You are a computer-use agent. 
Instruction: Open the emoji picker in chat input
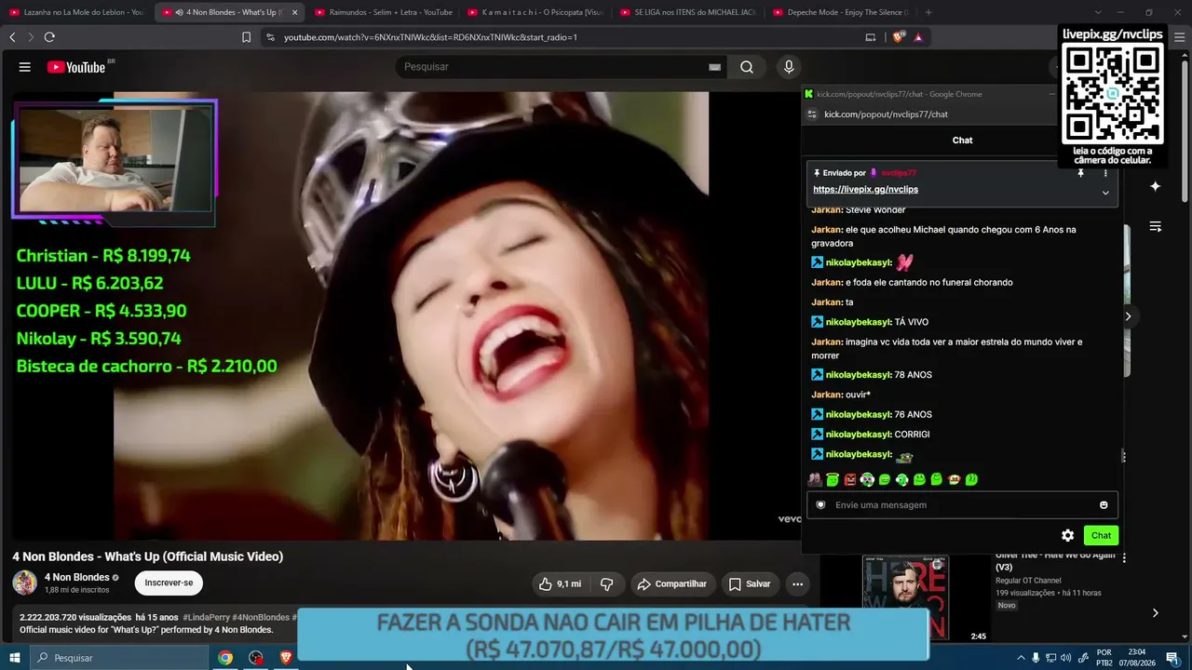coord(1104,505)
